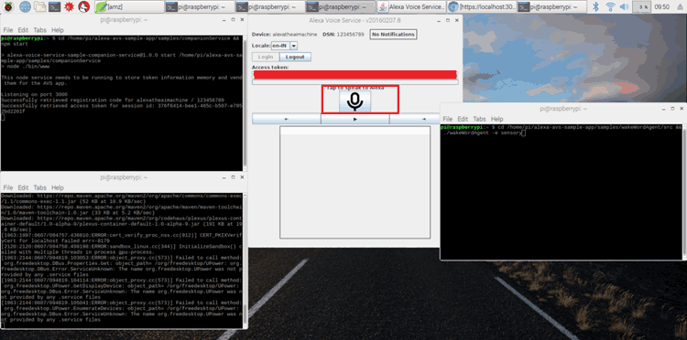Image resolution: width=687 pixels, height=340 pixels.
Task: Click scrollbar of wakeWordAgent terminal
Action: (684, 191)
